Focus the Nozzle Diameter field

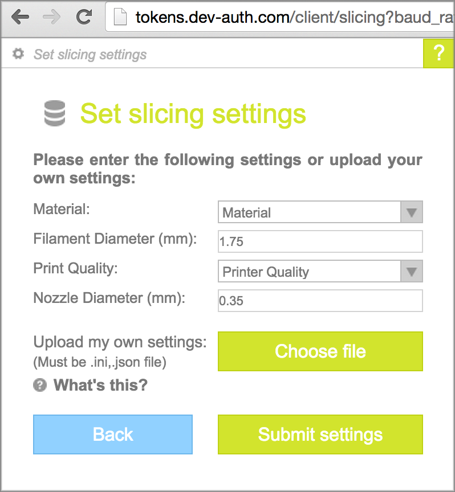click(x=320, y=301)
